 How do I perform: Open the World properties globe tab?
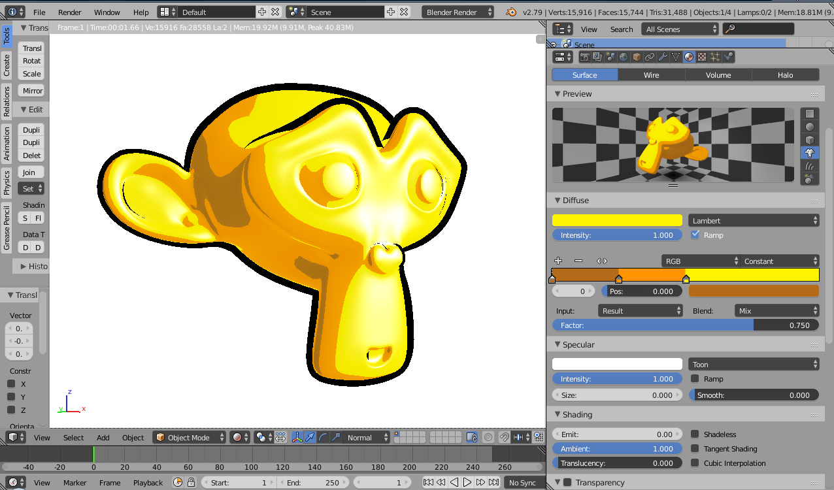point(624,57)
